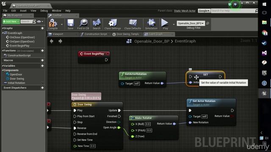
Task: Select OnOpen (OpenDoor) event
Action: pos(22,41)
